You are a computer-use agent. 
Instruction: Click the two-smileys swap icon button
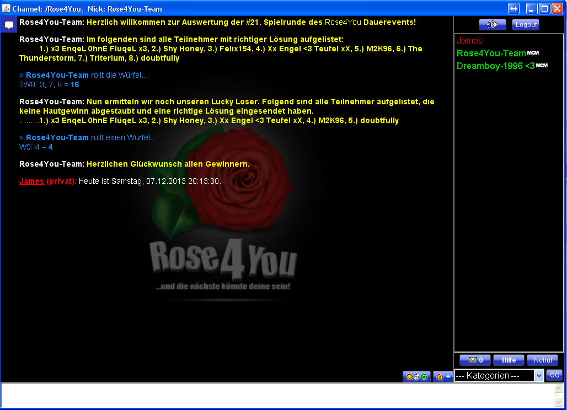click(416, 376)
